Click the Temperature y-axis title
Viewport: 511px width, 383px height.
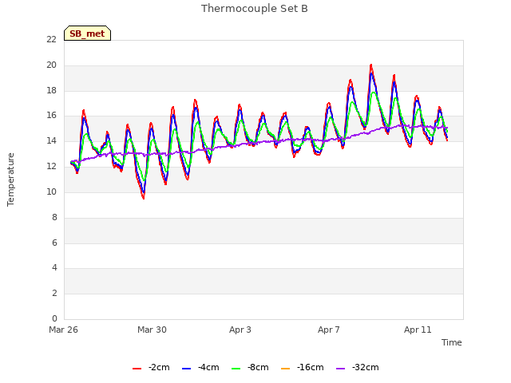click(x=10, y=180)
